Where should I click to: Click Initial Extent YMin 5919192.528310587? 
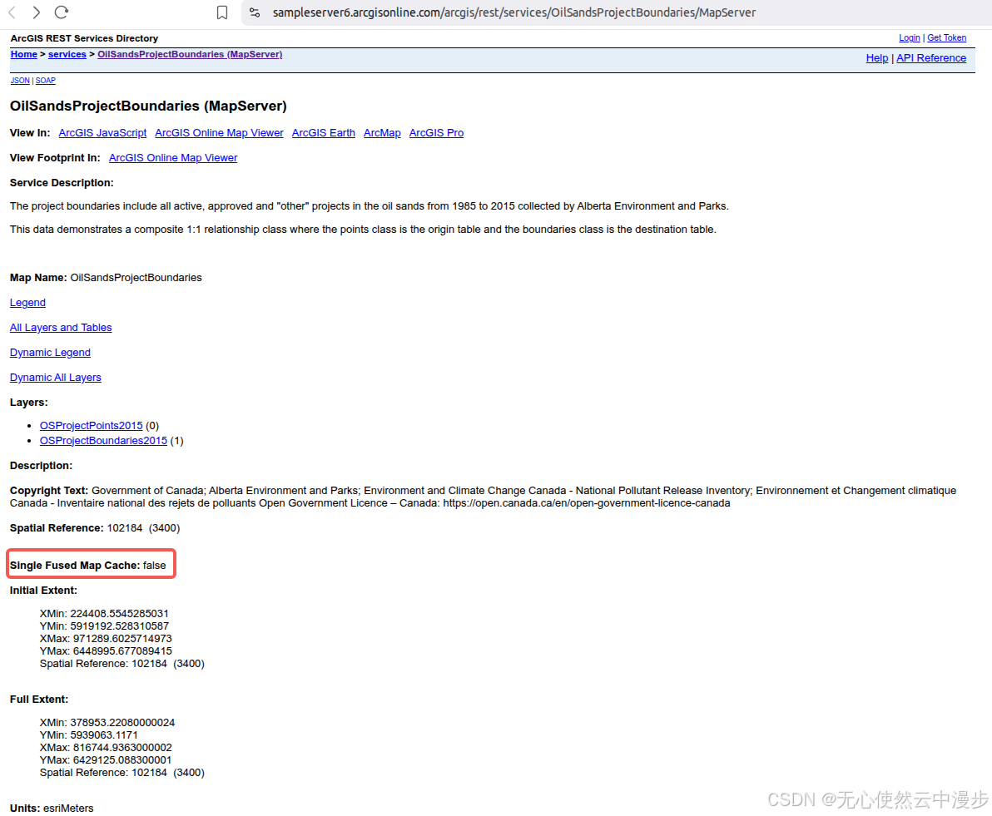point(104,626)
